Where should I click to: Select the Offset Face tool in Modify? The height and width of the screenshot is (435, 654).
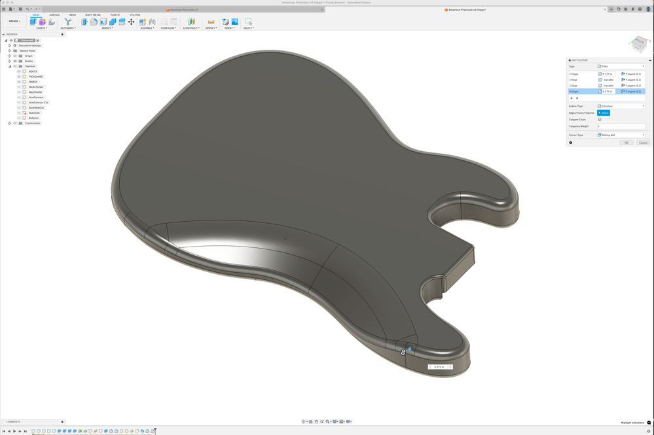(x=122, y=22)
